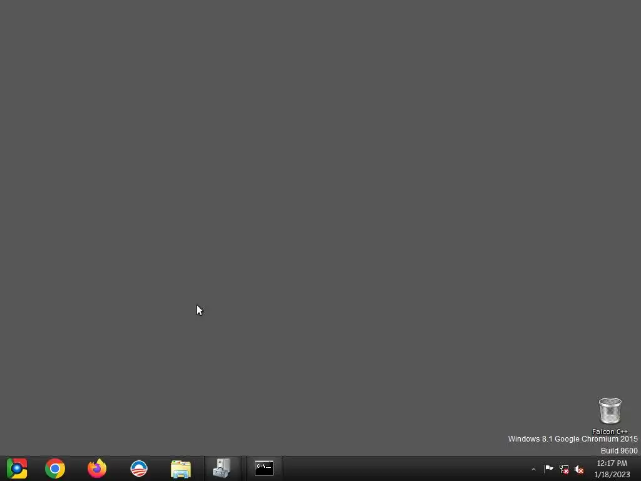Open Firefox from the taskbar

[97, 468]
